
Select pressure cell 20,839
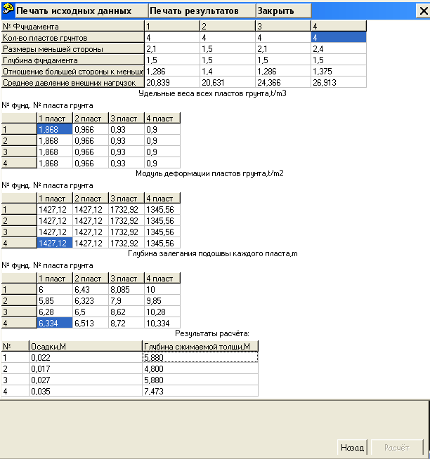pyautogui.click(x=172, y=83)
